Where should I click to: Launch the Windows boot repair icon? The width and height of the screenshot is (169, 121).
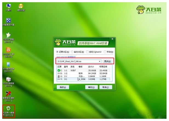pos(8,80)
